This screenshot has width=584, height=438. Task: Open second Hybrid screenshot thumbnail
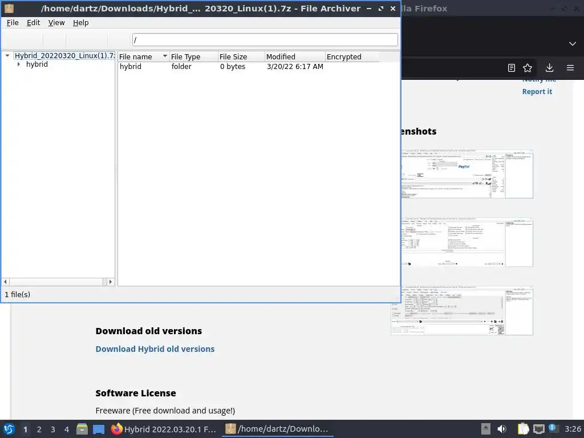coord(467,242)
